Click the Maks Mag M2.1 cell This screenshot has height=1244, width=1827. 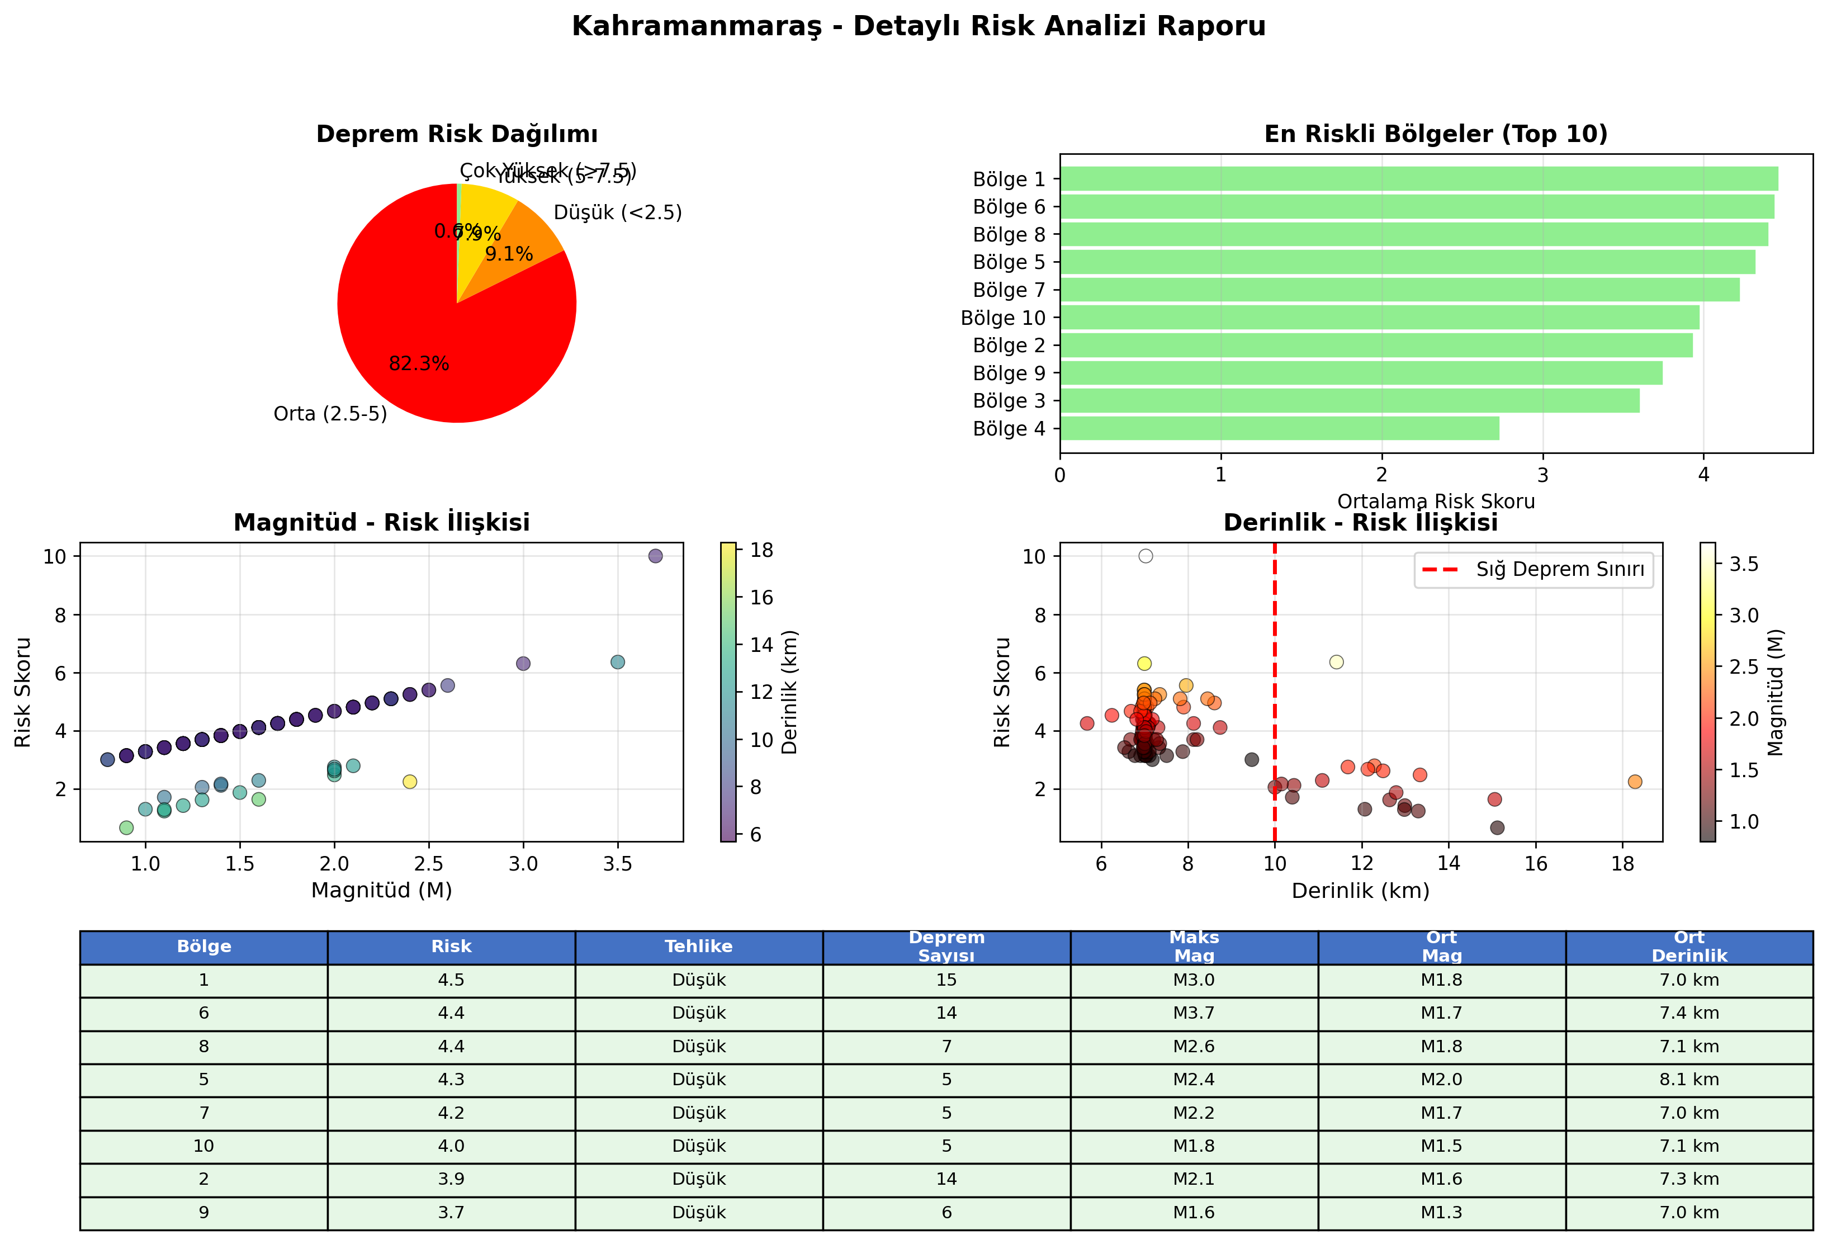[1194, 1180]
